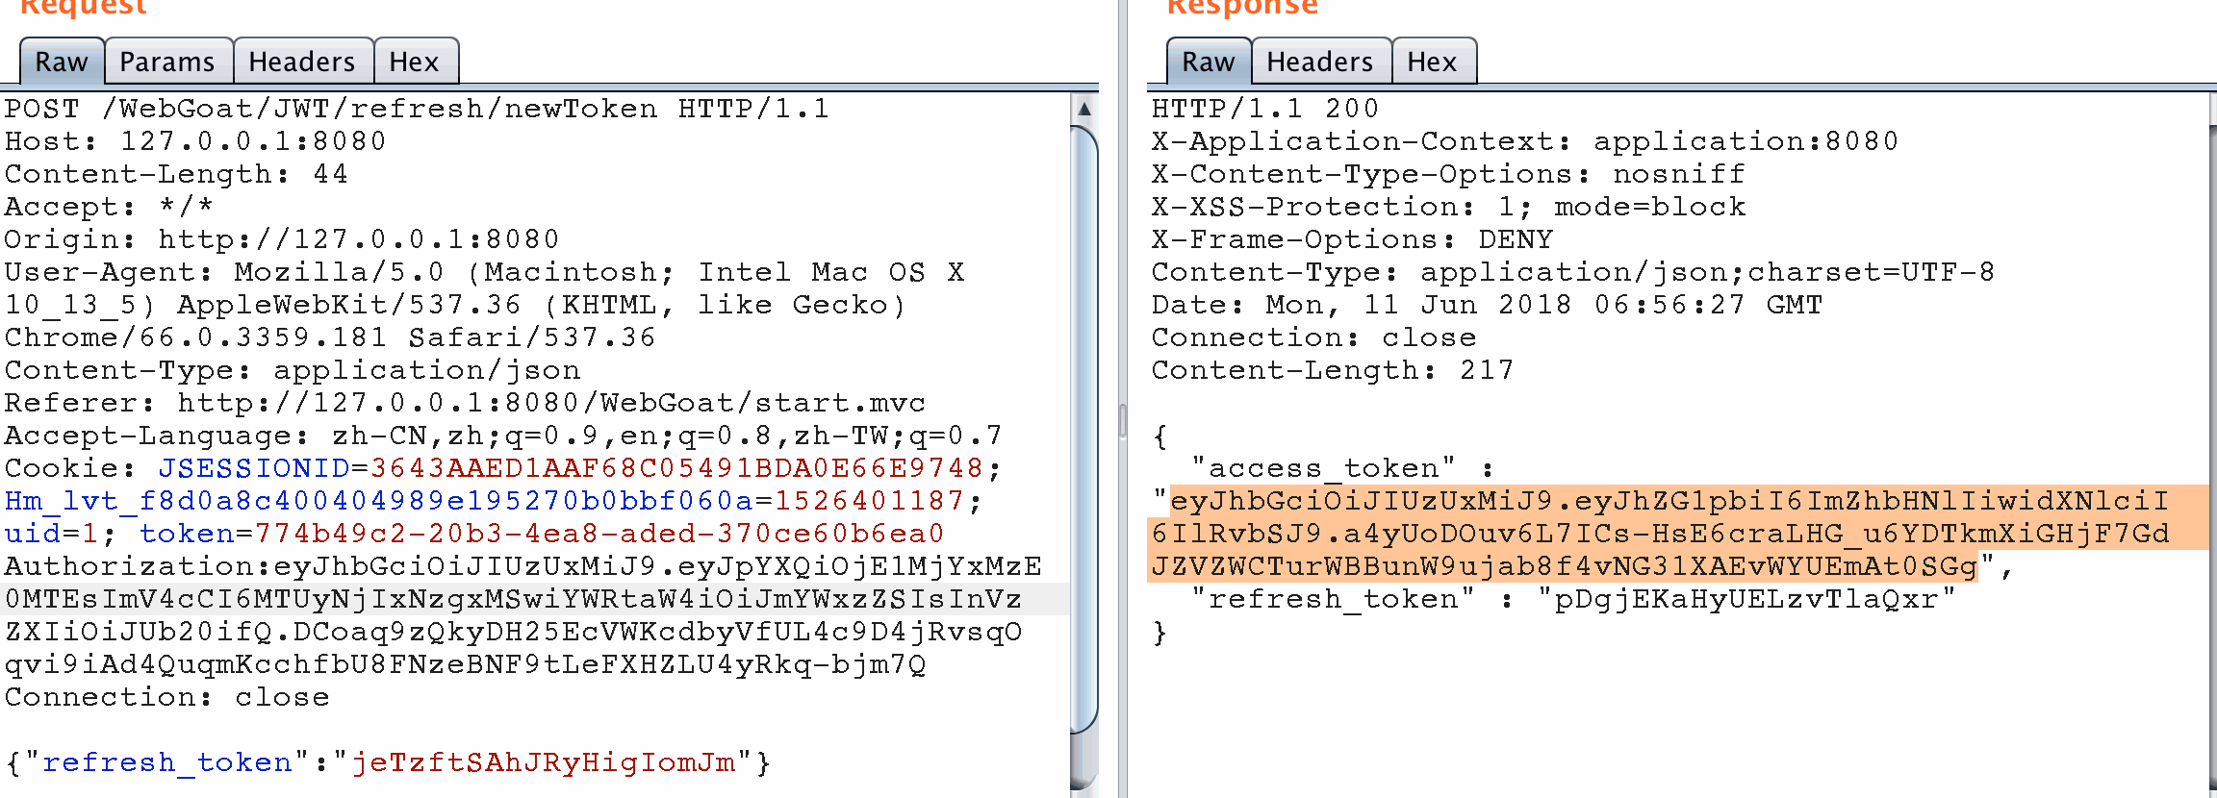Click the response Content-Type charset=UTF-8 header

point(1573,272)
